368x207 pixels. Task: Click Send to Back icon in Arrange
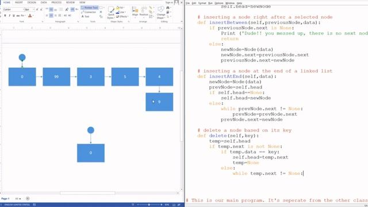[x=151, y=12]
